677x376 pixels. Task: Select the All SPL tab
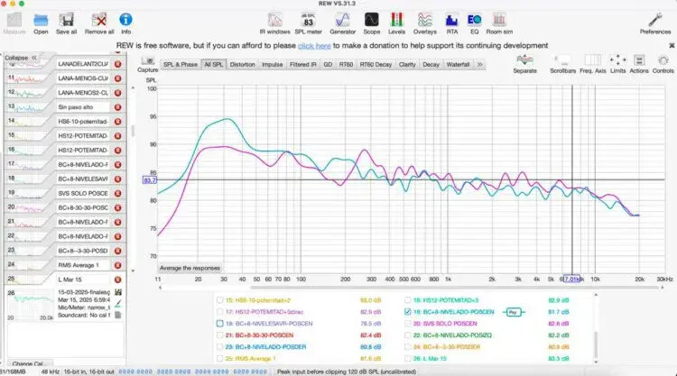click(x=213, y=64)
